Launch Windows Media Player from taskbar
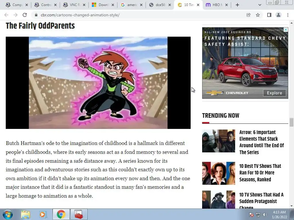Image resolution: width=294 pixels, height=220 pixels. (x=43, y=214)
